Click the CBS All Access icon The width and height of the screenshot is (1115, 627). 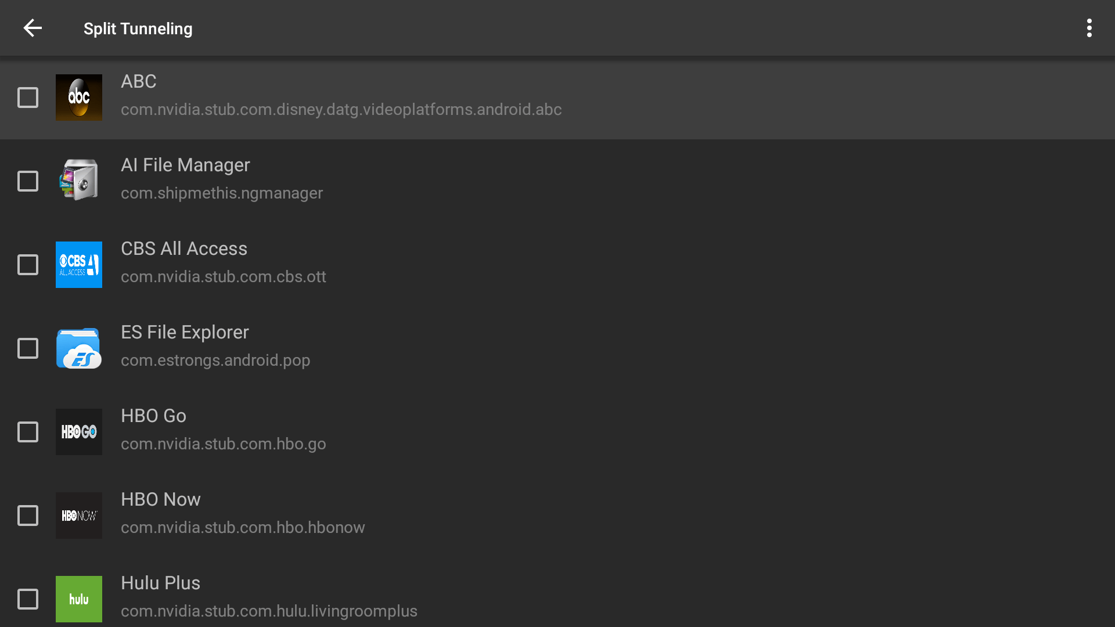point(79,265)
